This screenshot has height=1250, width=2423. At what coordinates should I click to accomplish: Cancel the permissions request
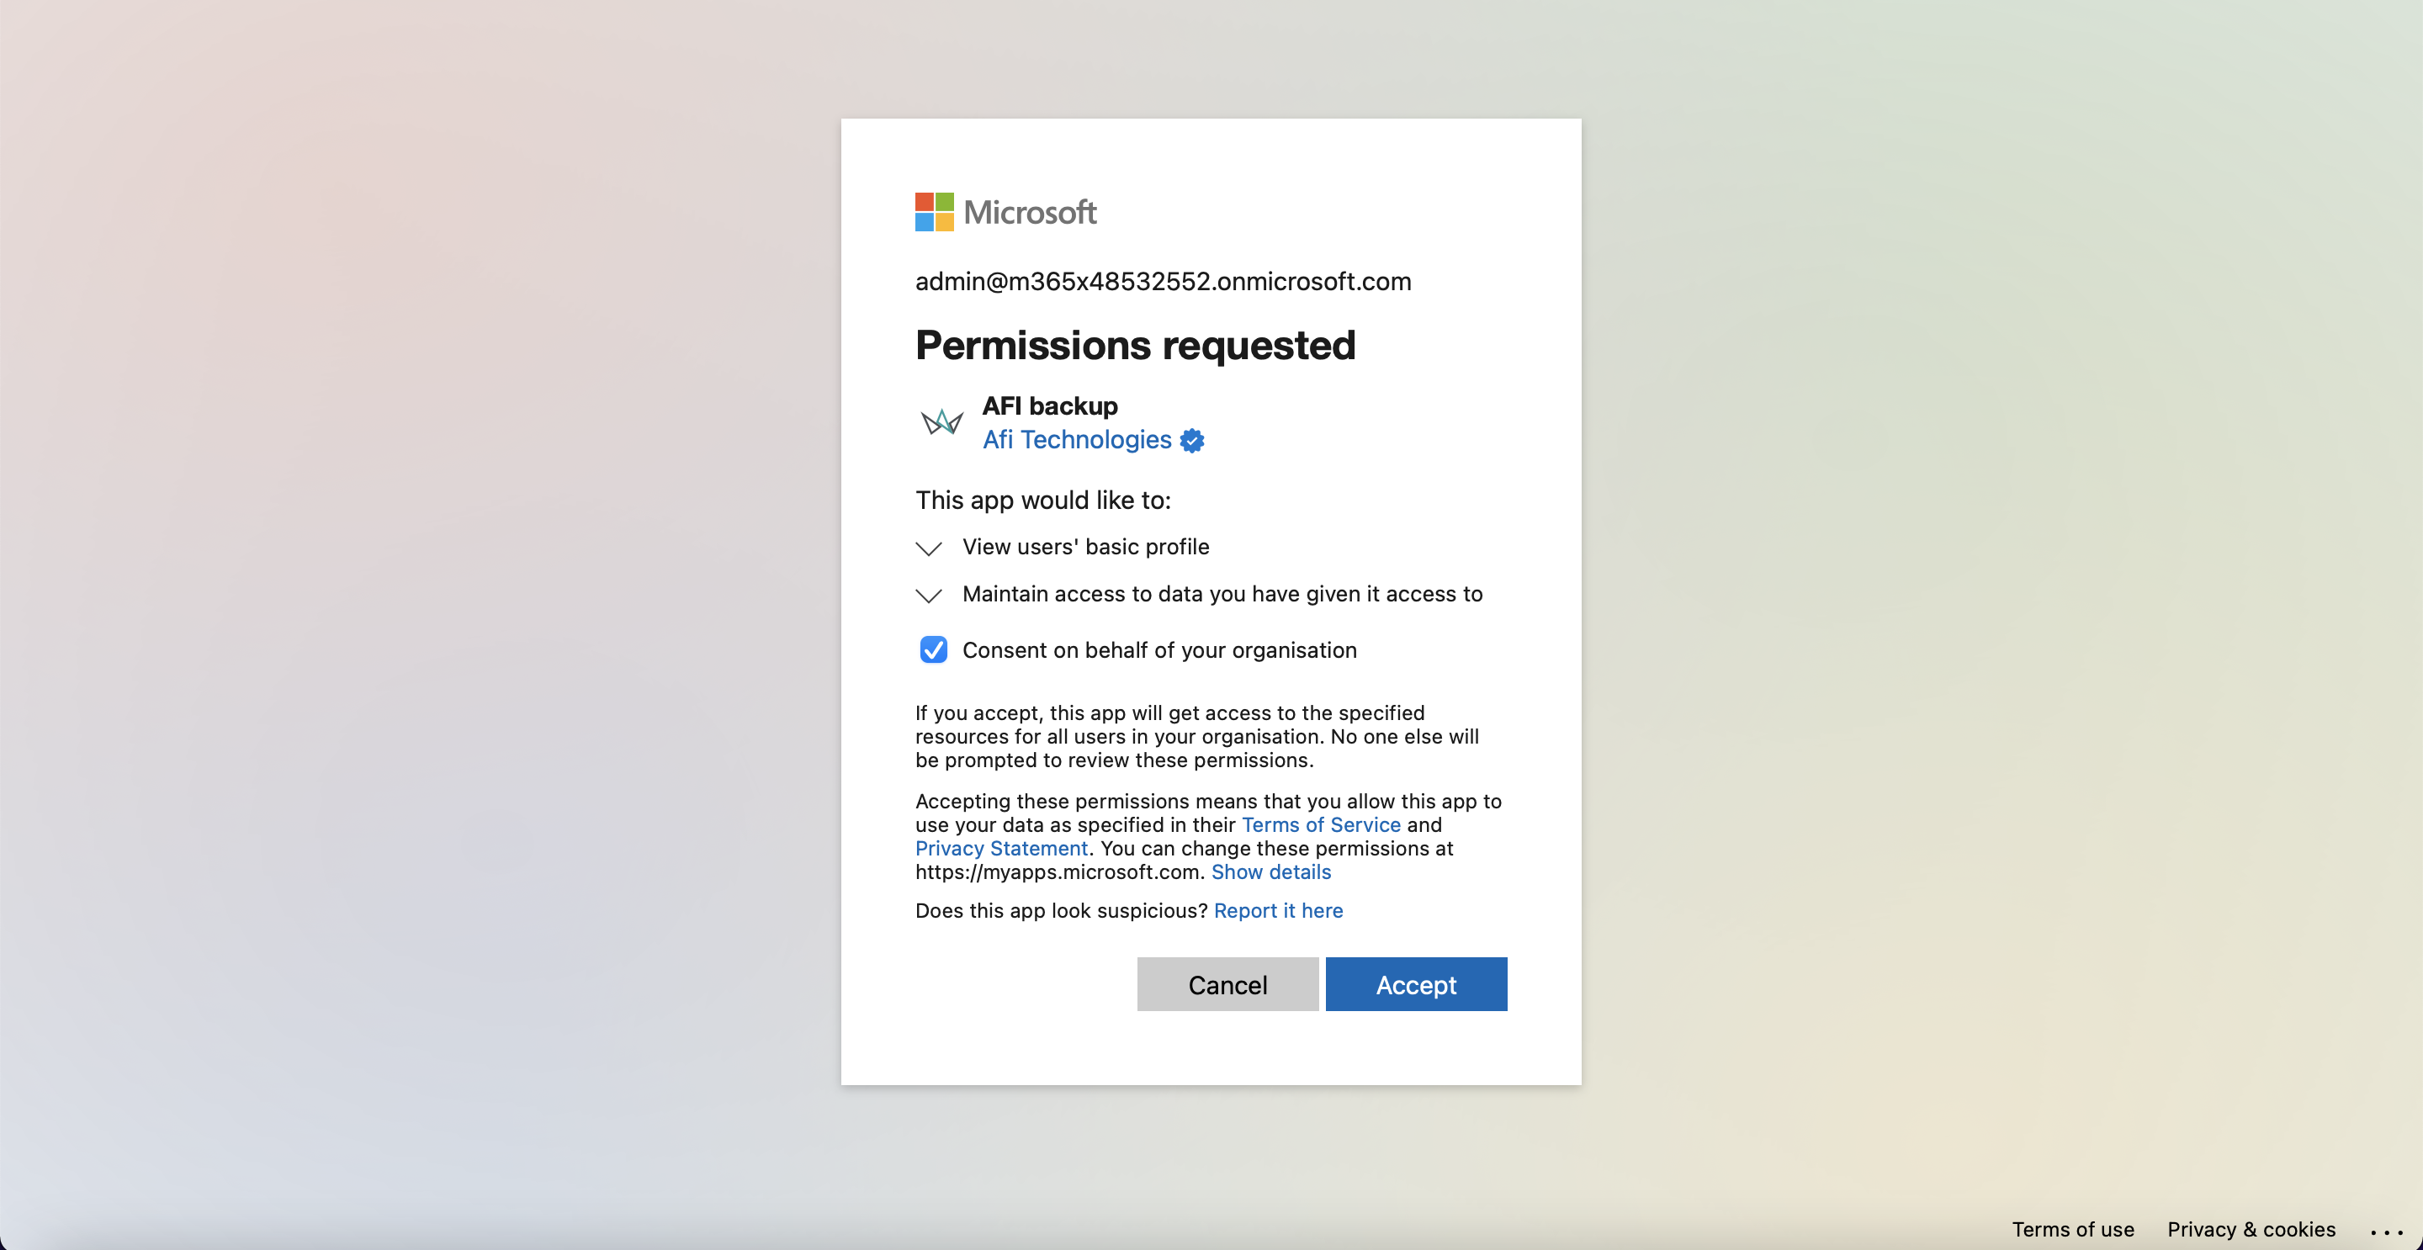click(1227, 984)
